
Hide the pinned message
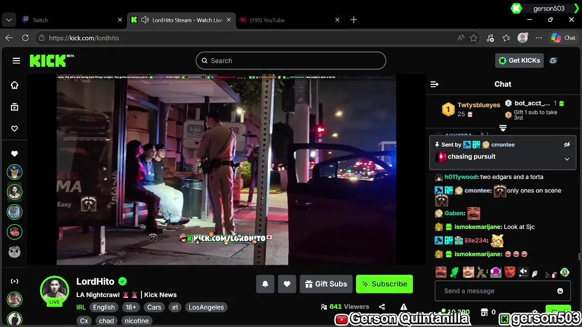567,145
